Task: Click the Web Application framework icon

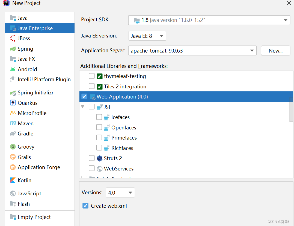Action: (93, 97)
